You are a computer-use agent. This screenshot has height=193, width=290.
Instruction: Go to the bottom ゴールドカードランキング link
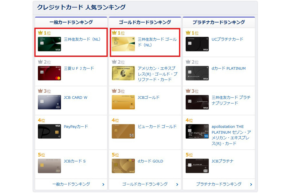(x=145, y=184)
